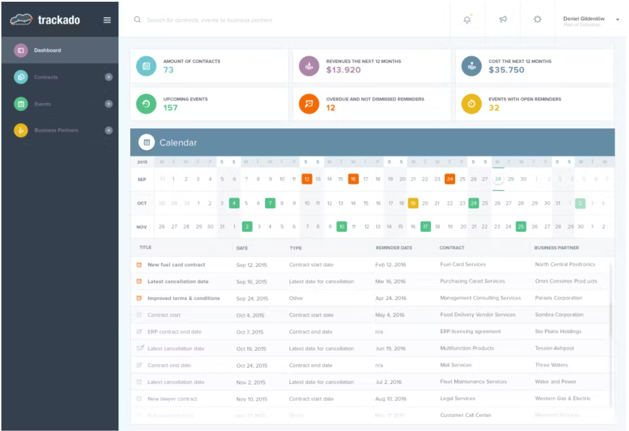Image resolution: width=629 pixels, height=431 pixels.
Task: Click the trackado cloud logo
Action: pos(21,20)
